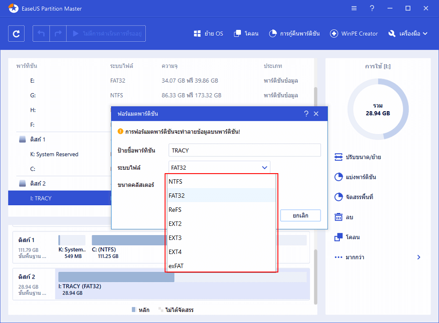Click the execute pending operations play button
439x323 pixels.
(106, 34)
